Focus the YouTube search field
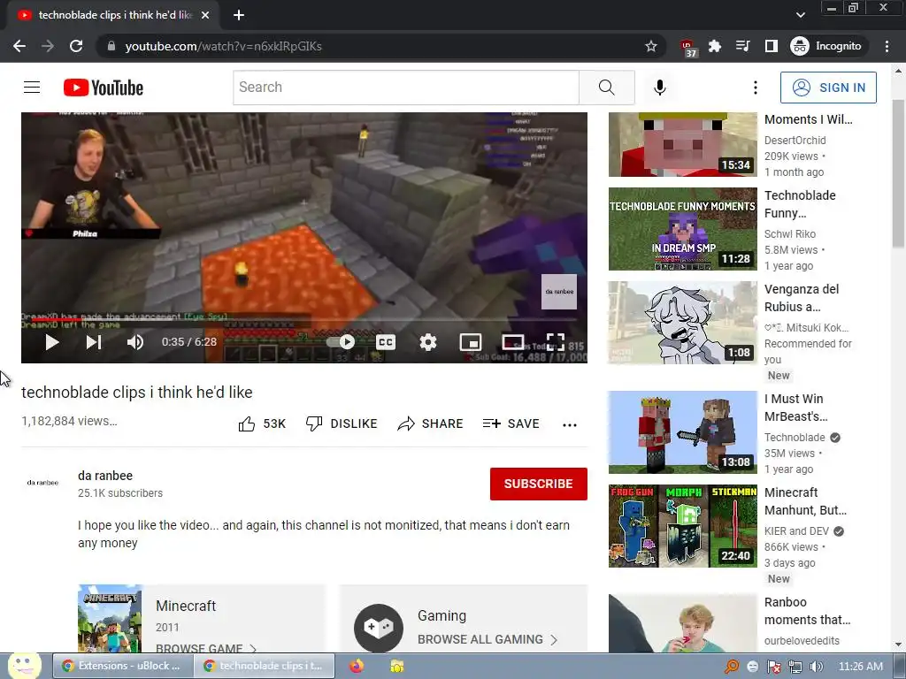Image resolution: width=906 pixels, height=679 pixels. coord(406,88)
